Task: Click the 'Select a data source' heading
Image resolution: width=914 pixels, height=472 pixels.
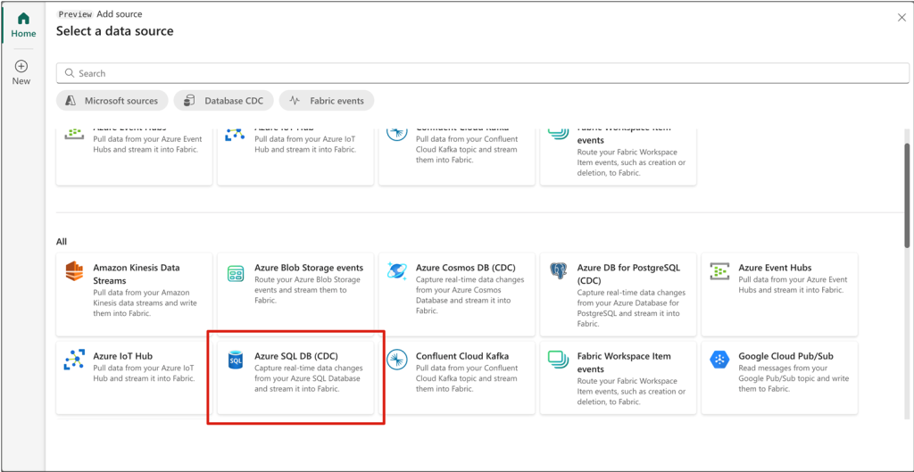Action: [x=115, y=31]
